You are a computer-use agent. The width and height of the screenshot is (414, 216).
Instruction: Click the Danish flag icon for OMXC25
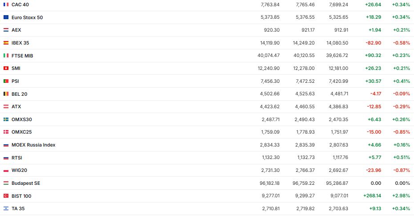[x=6, y=132]
